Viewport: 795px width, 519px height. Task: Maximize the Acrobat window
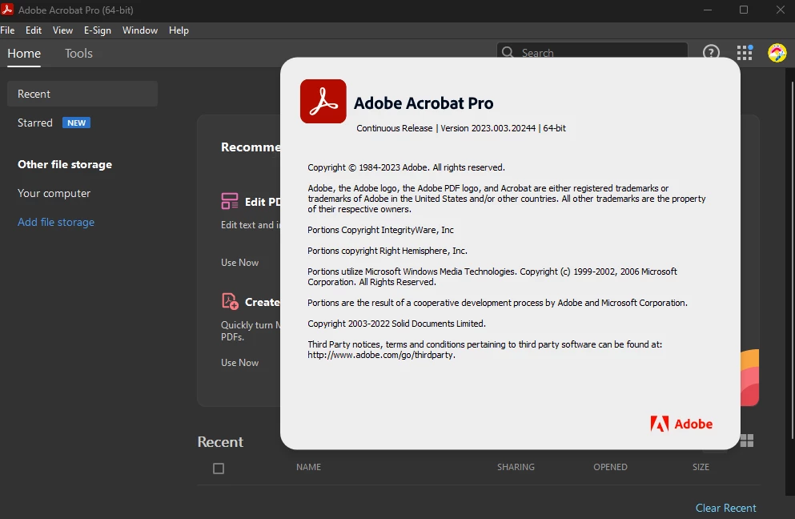(x=744, y=10)
